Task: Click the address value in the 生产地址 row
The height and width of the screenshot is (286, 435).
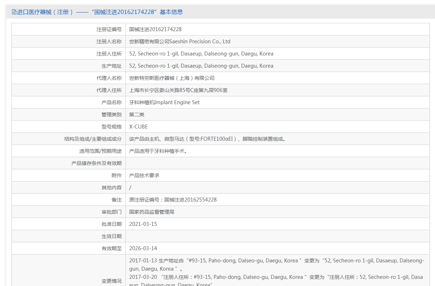Action: [x=201, y=66]
